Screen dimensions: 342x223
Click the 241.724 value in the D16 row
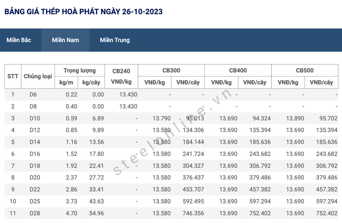[193, 154]
